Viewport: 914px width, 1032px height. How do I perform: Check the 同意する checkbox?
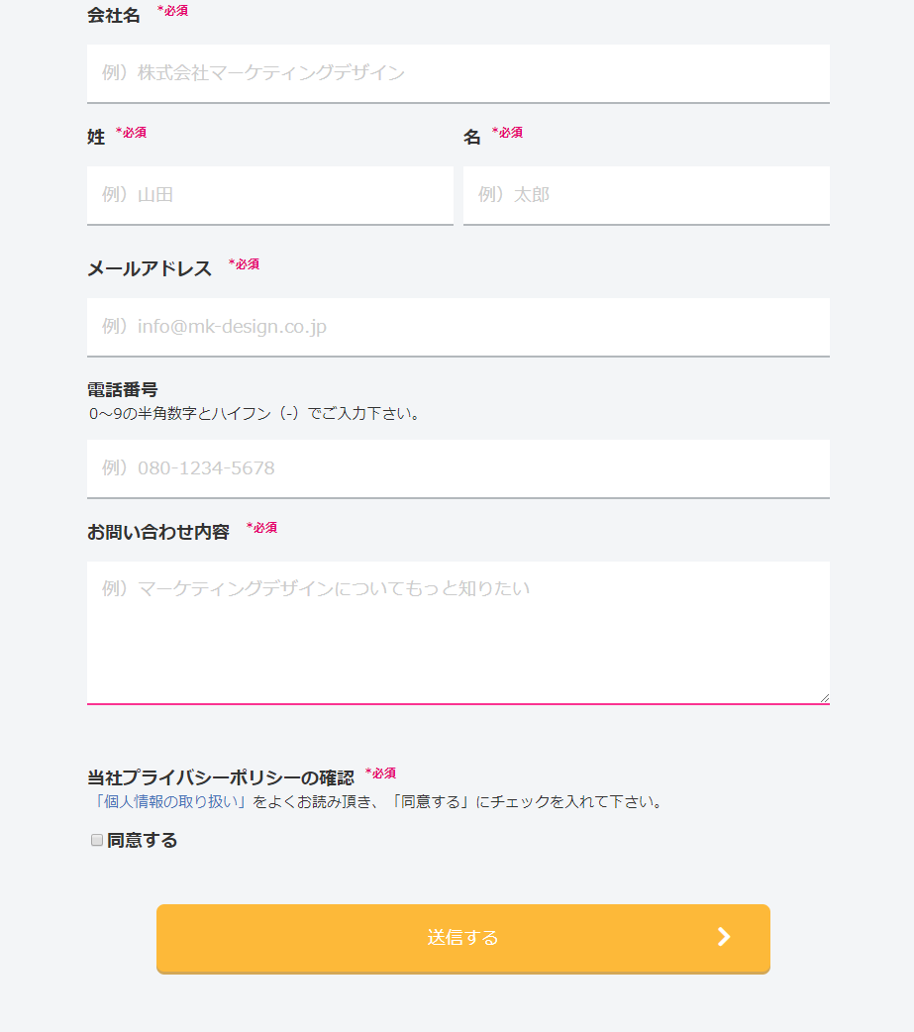point(97,840)
